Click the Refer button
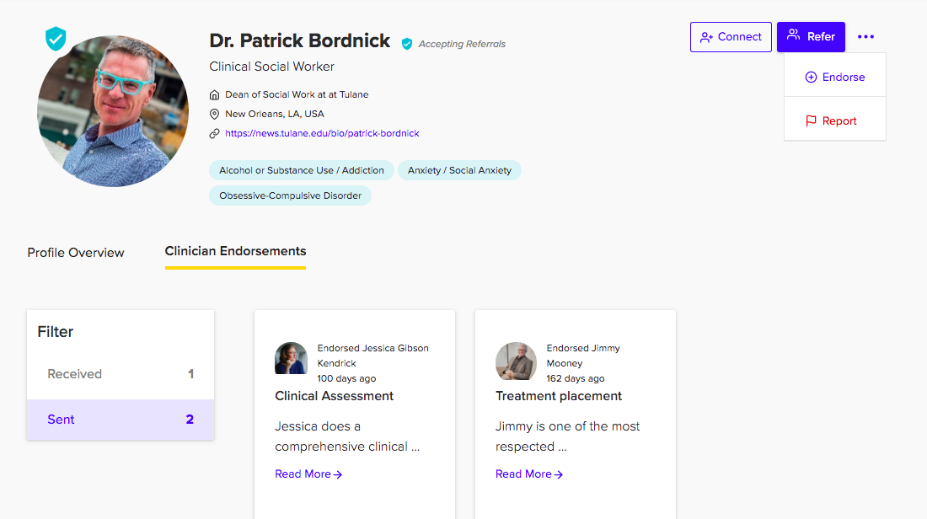The height and width of the screenshot is (519, 927). (811, 36)
